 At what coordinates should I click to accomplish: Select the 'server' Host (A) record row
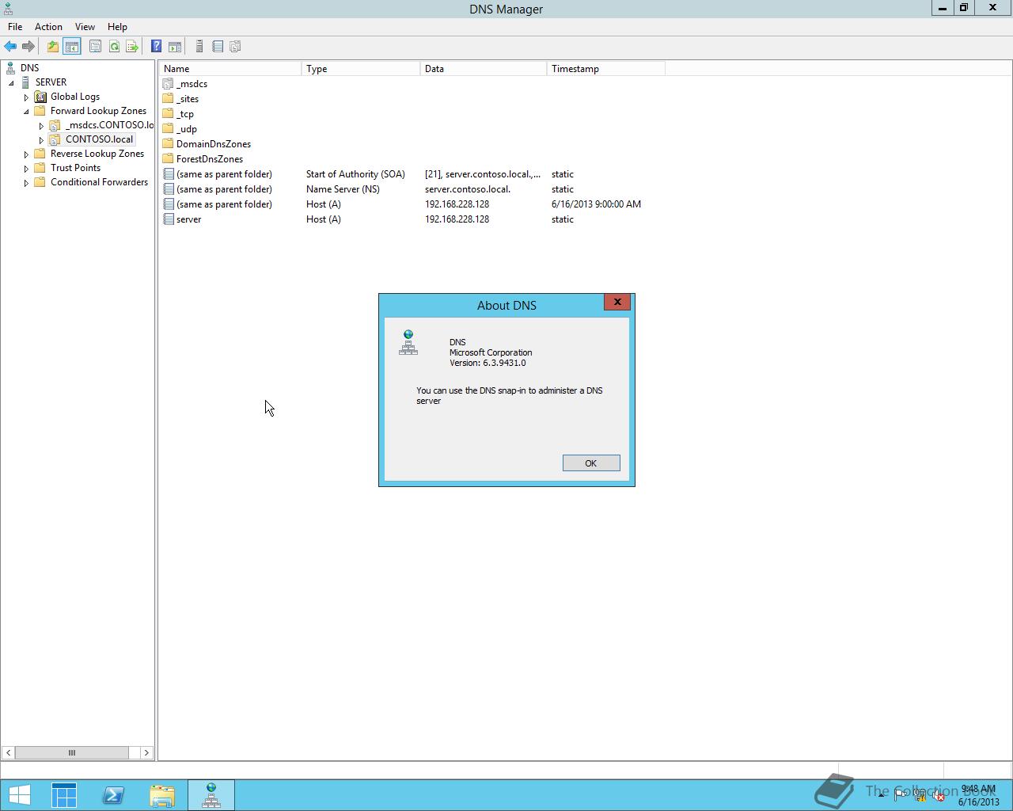coord(412,219)
